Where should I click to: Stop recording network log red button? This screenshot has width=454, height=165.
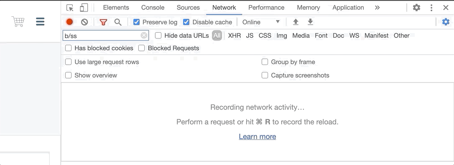69,22
